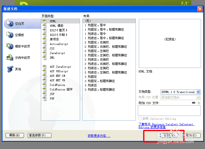The width and height of the screenshot is (205, 149).
Task: Click the 附加 CSS 文件 list box
Action: tap(169, 111)
